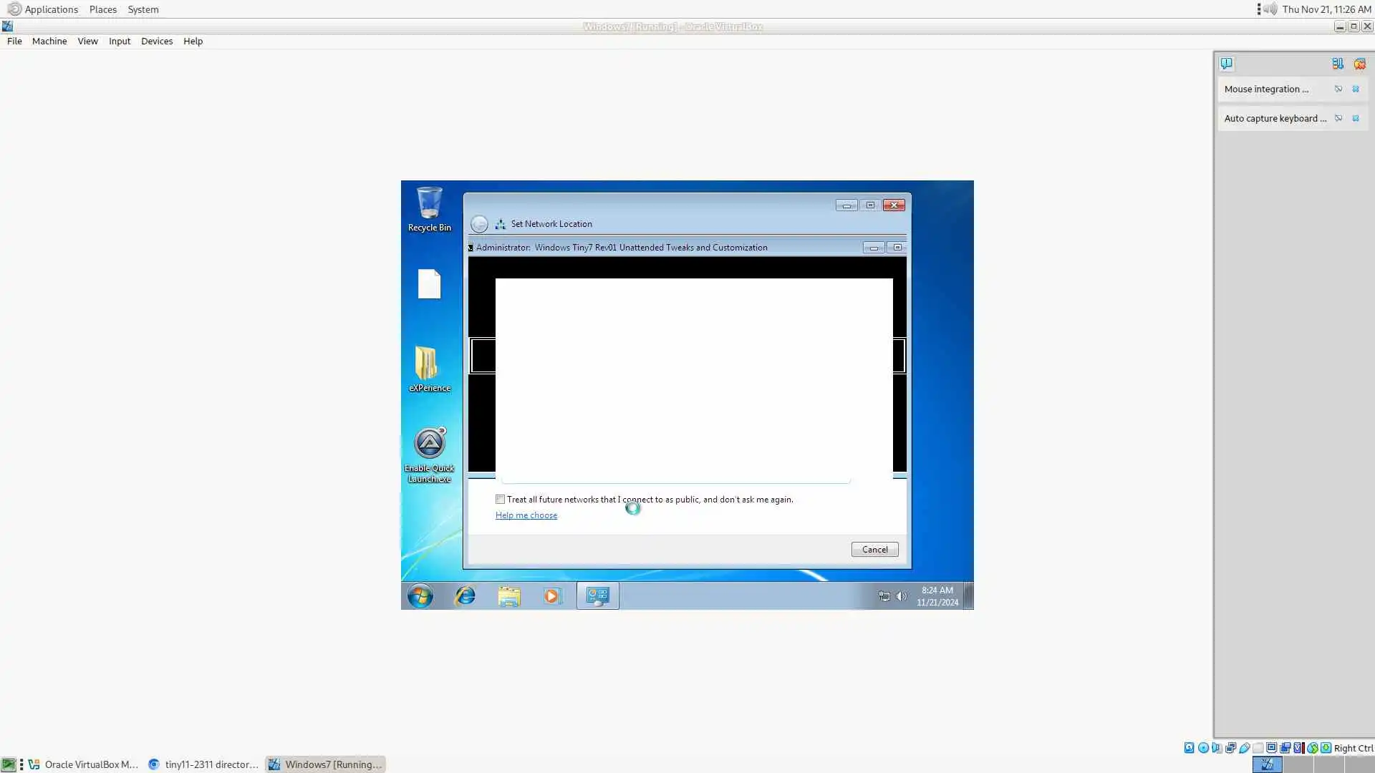
Task: Switch to Oracle VirtualBox Manager taskbar window
Action: (x=83, y=764)
